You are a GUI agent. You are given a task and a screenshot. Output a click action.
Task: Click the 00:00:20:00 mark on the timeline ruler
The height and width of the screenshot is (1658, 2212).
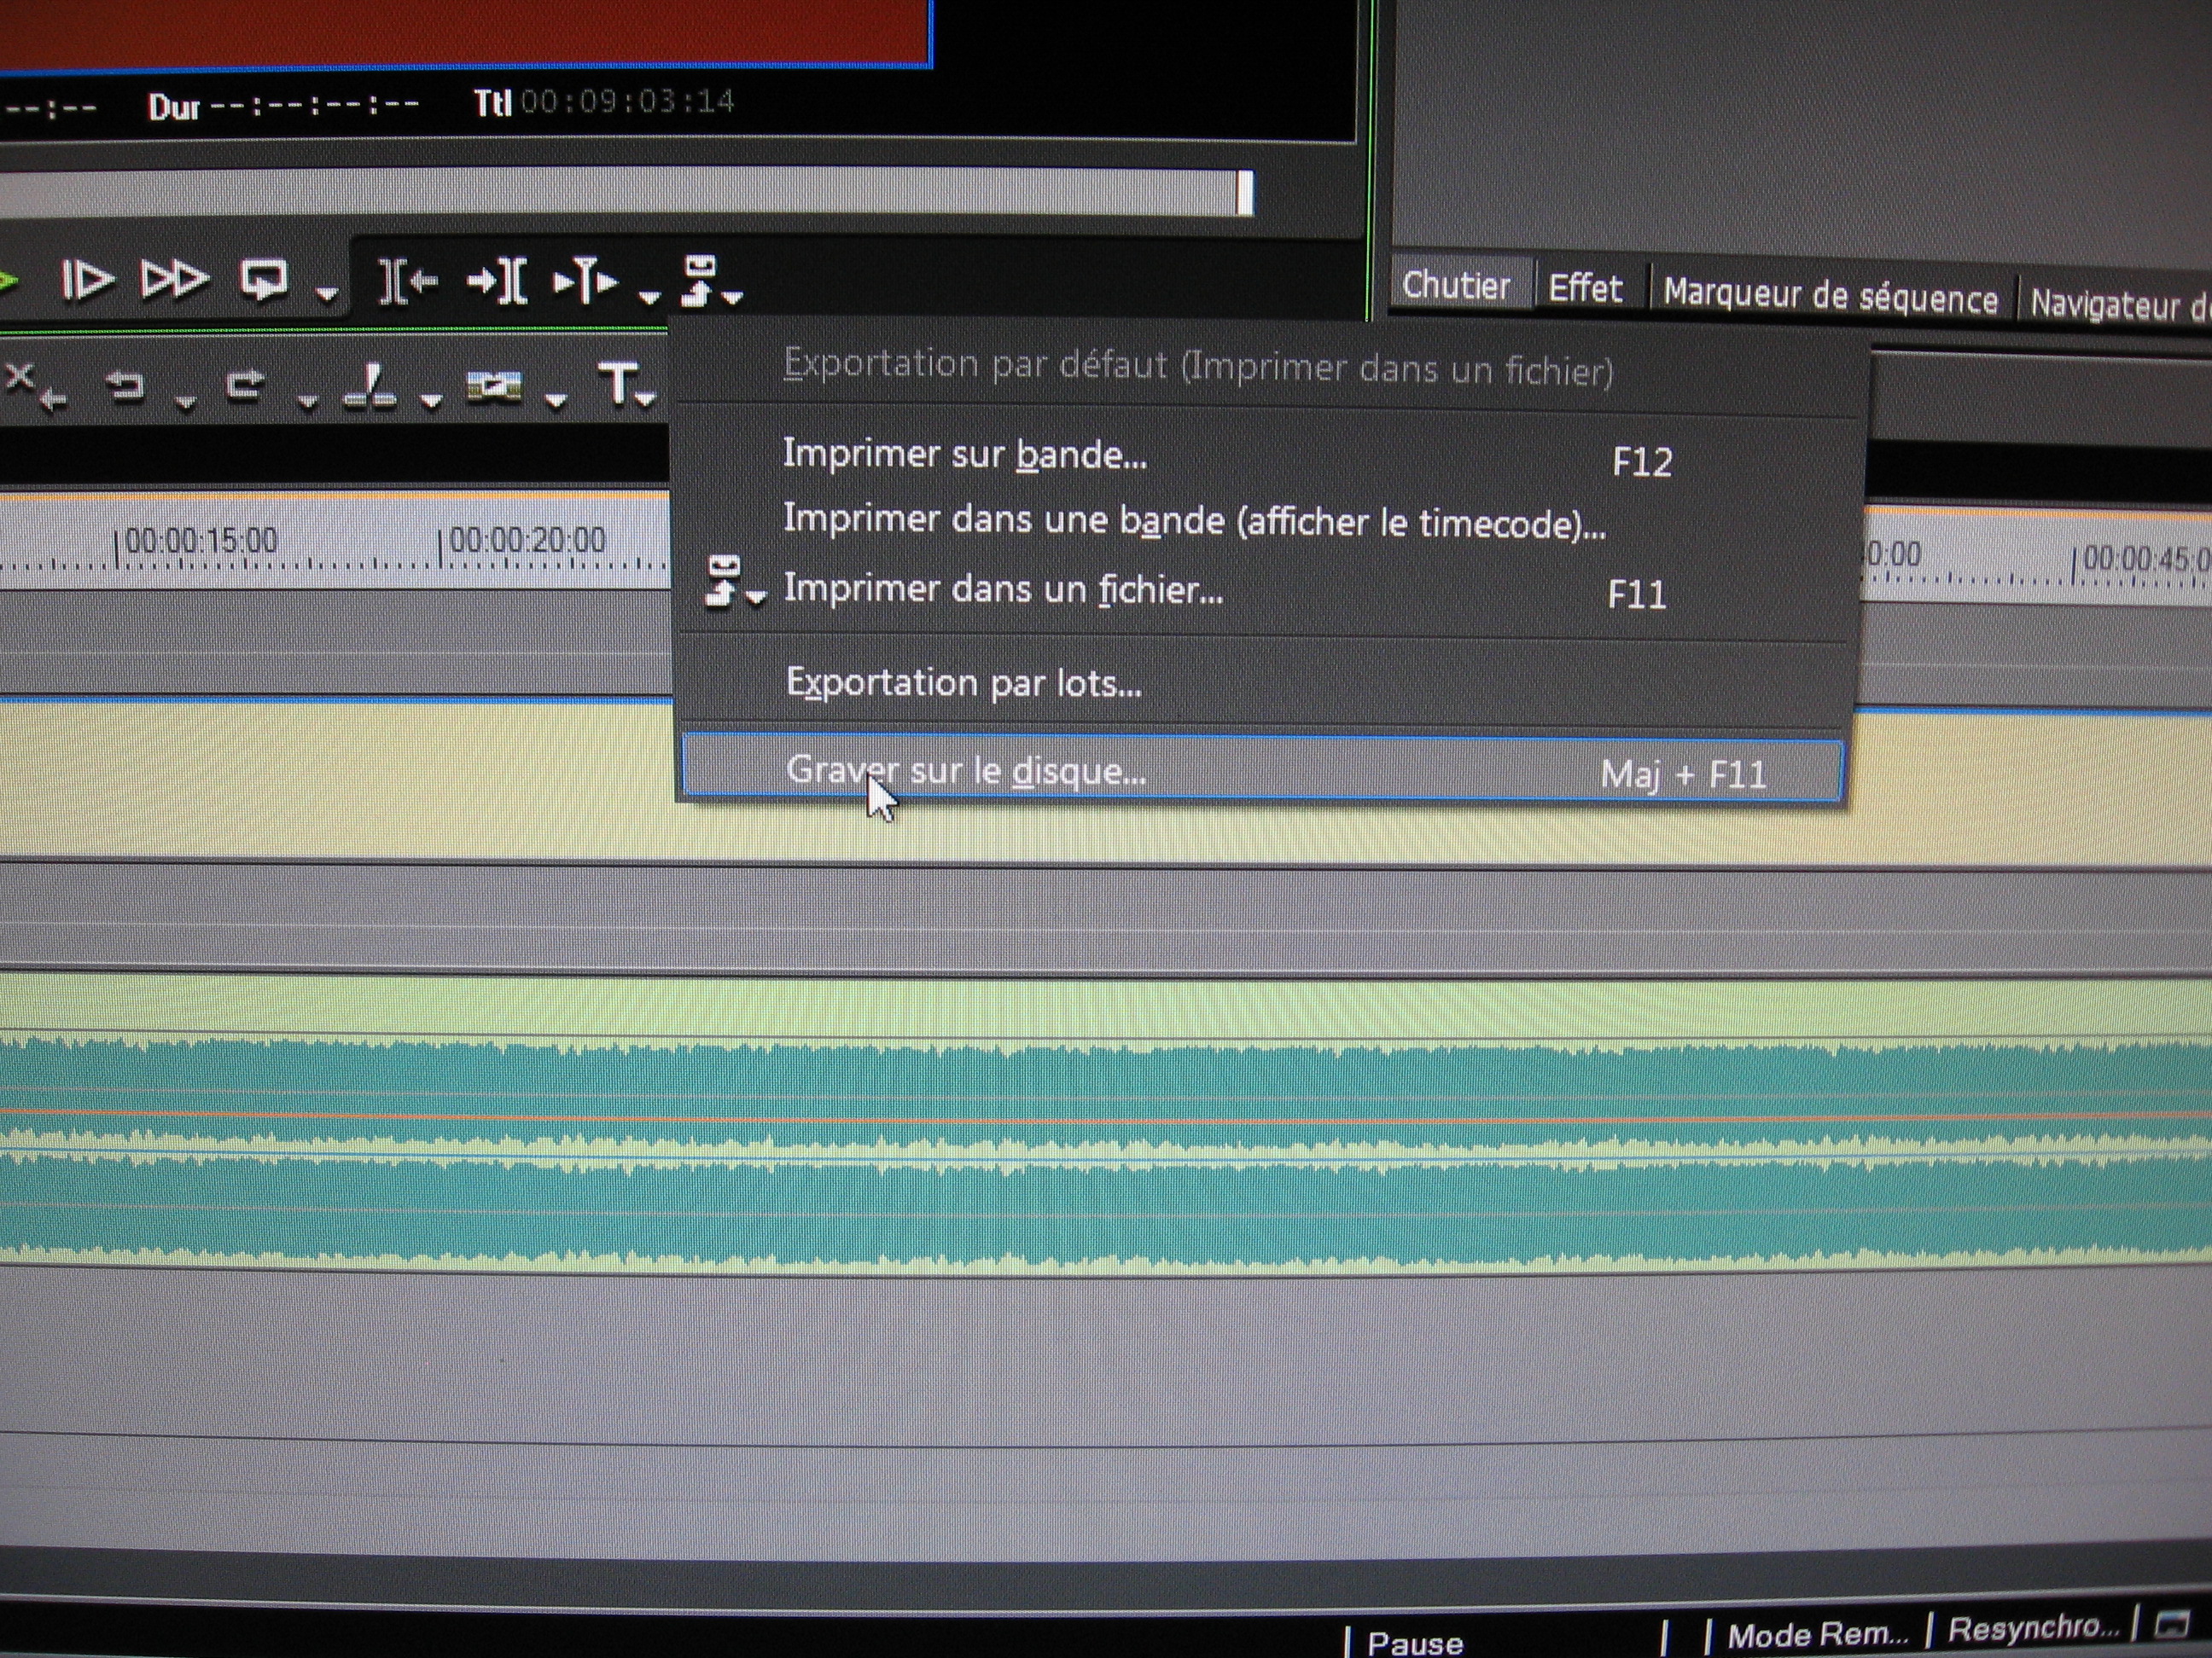(x=527, y=541)
